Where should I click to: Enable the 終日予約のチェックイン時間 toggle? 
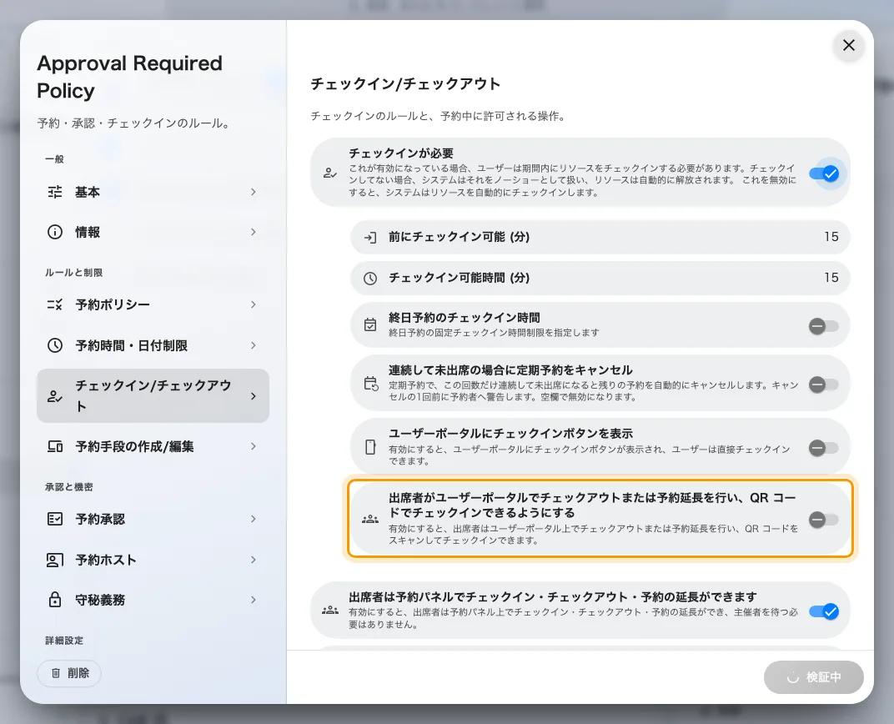click(824, 326)
